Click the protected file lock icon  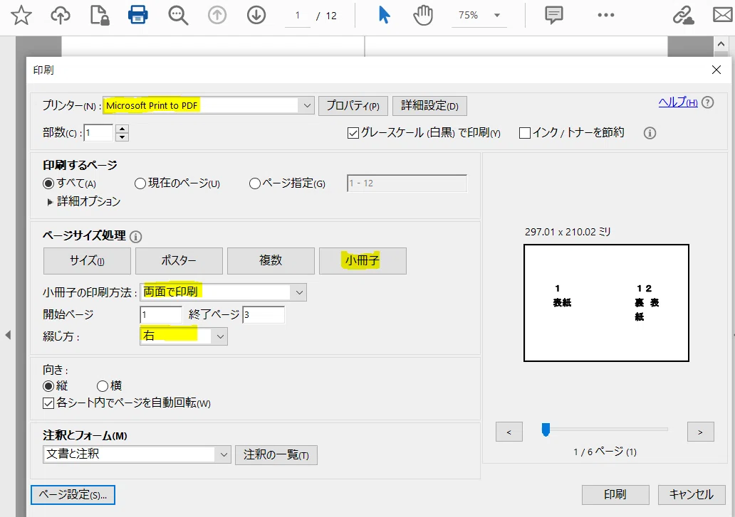pyautogui.click(x=100, y=16)
